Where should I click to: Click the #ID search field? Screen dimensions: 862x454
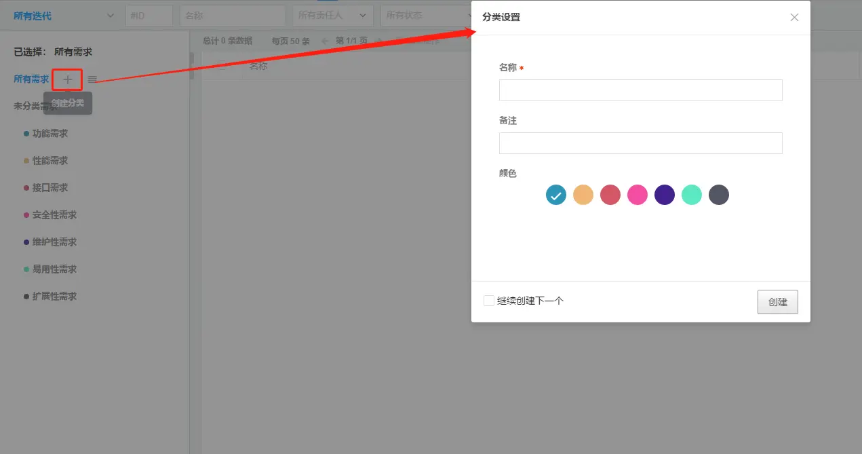pos(149,15)
